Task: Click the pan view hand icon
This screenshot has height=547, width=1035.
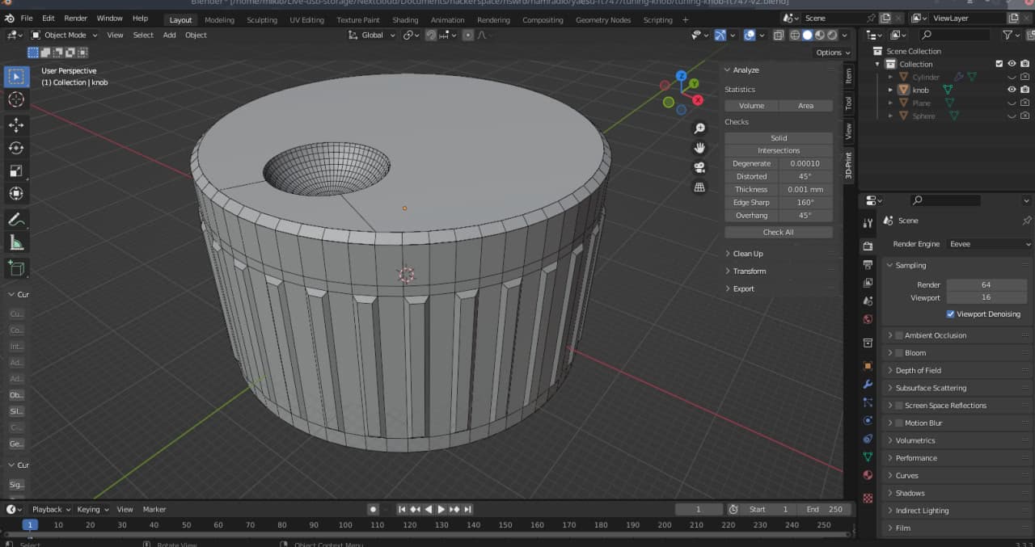Action: (699, 148)
